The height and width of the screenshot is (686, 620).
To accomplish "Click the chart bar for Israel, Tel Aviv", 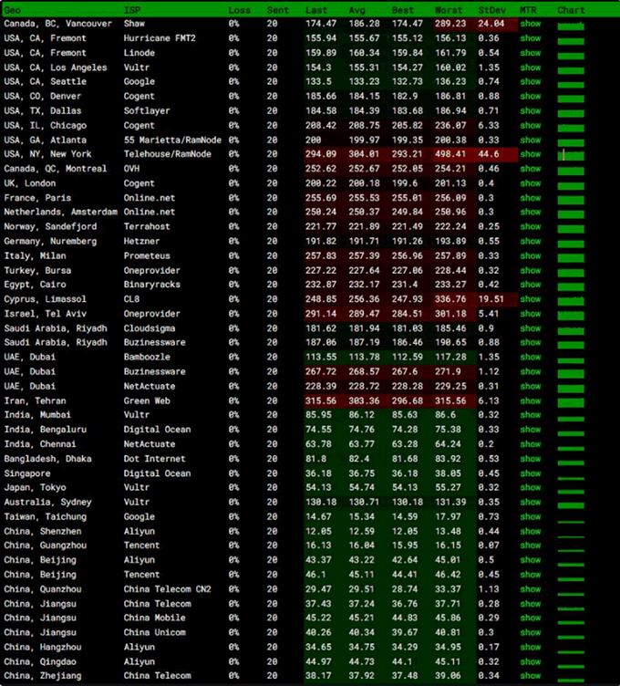I will [571, 314].
